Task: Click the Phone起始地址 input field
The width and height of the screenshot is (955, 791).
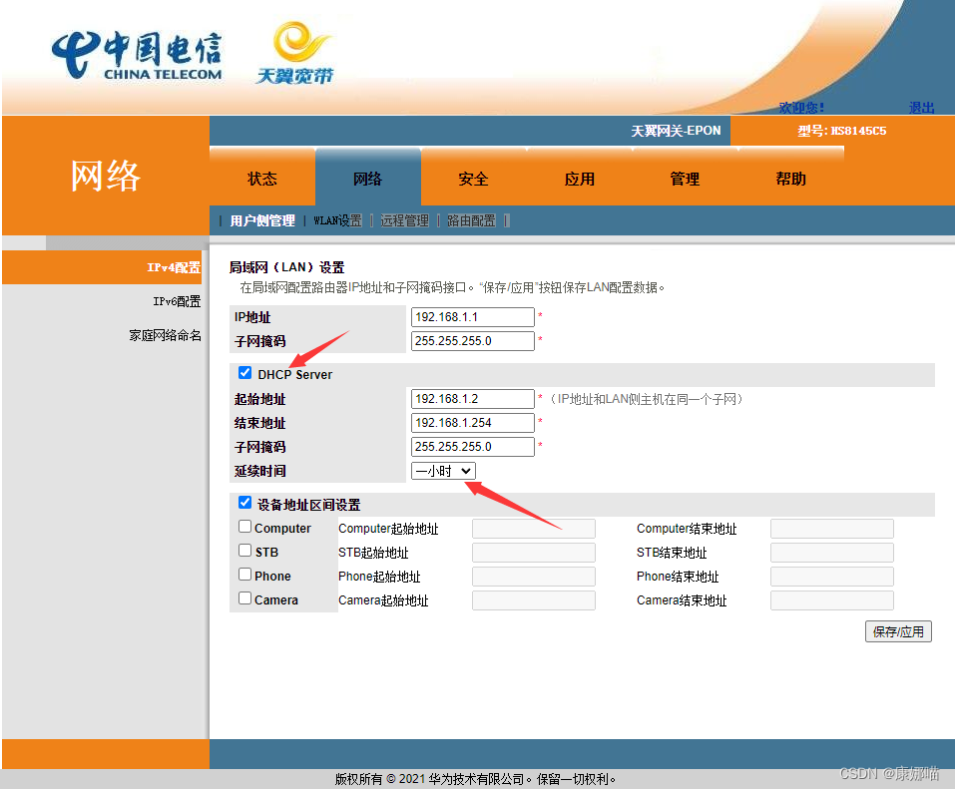Action: 534,577
